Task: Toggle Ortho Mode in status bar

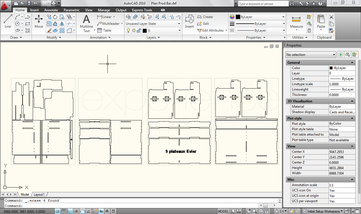Action: (70, 211)
